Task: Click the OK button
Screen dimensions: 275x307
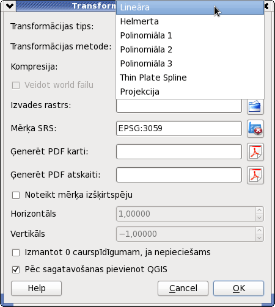Action: [x=238, y=288]
